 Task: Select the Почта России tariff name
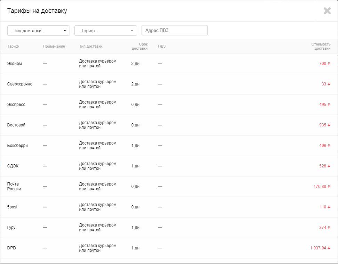point(14,187)
